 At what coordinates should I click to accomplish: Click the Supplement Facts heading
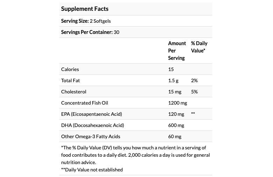85,9
